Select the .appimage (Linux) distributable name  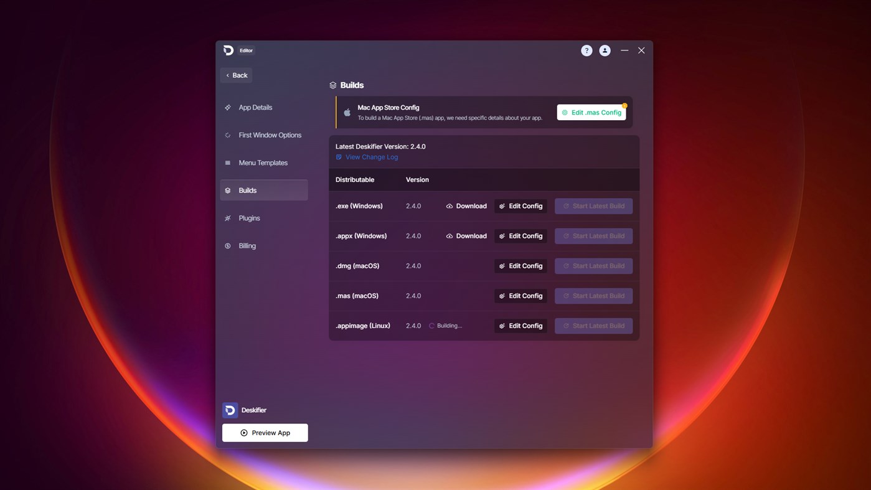pyautogui.click(x=363, y=326)
